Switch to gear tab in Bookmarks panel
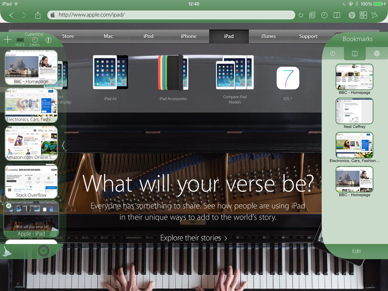The image size is (388, 291). (377, 54)
